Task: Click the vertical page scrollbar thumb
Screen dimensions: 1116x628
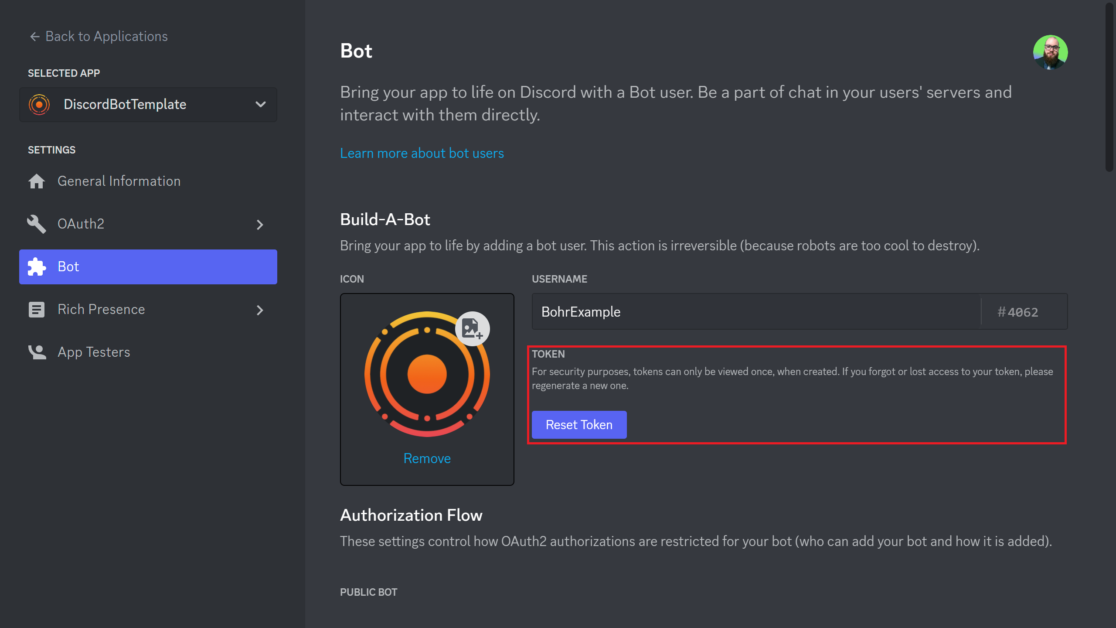Action: tap(1109, 87)
